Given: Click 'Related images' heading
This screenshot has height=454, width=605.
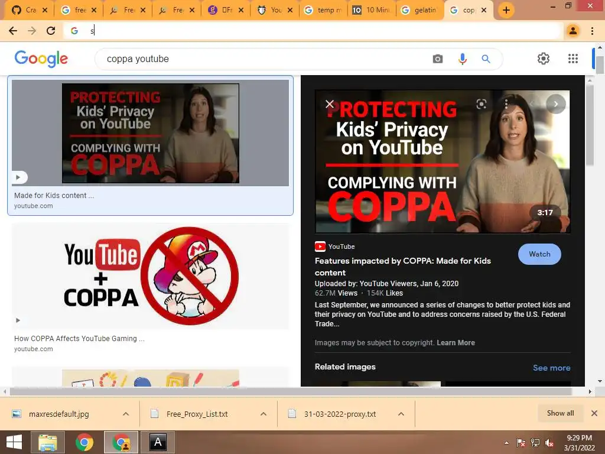Looking at the screenshot, I should (x=345, y=367).
